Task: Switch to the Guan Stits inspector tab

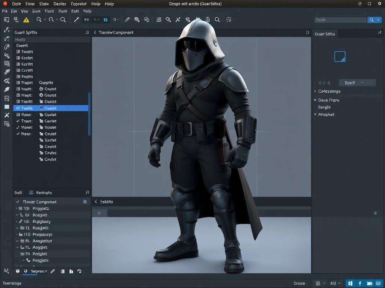Action: (325, 34)
